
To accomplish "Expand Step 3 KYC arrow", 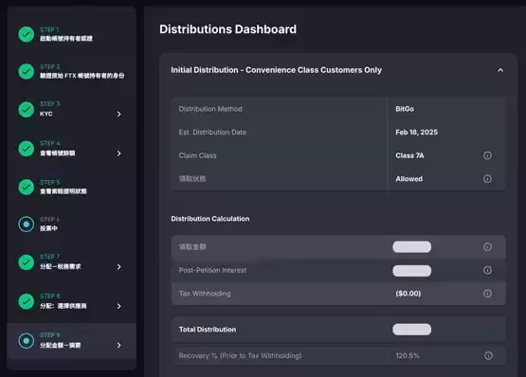I will click(x=119, y=114).
